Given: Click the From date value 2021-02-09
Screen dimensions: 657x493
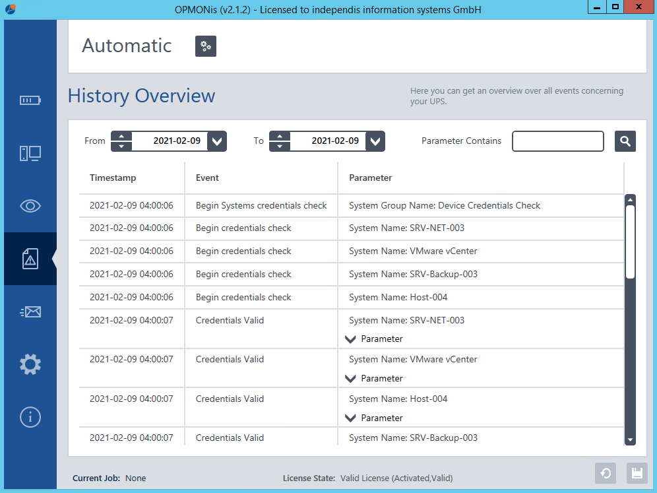Looking at the screenshot, I should click(x=177, y=141).
